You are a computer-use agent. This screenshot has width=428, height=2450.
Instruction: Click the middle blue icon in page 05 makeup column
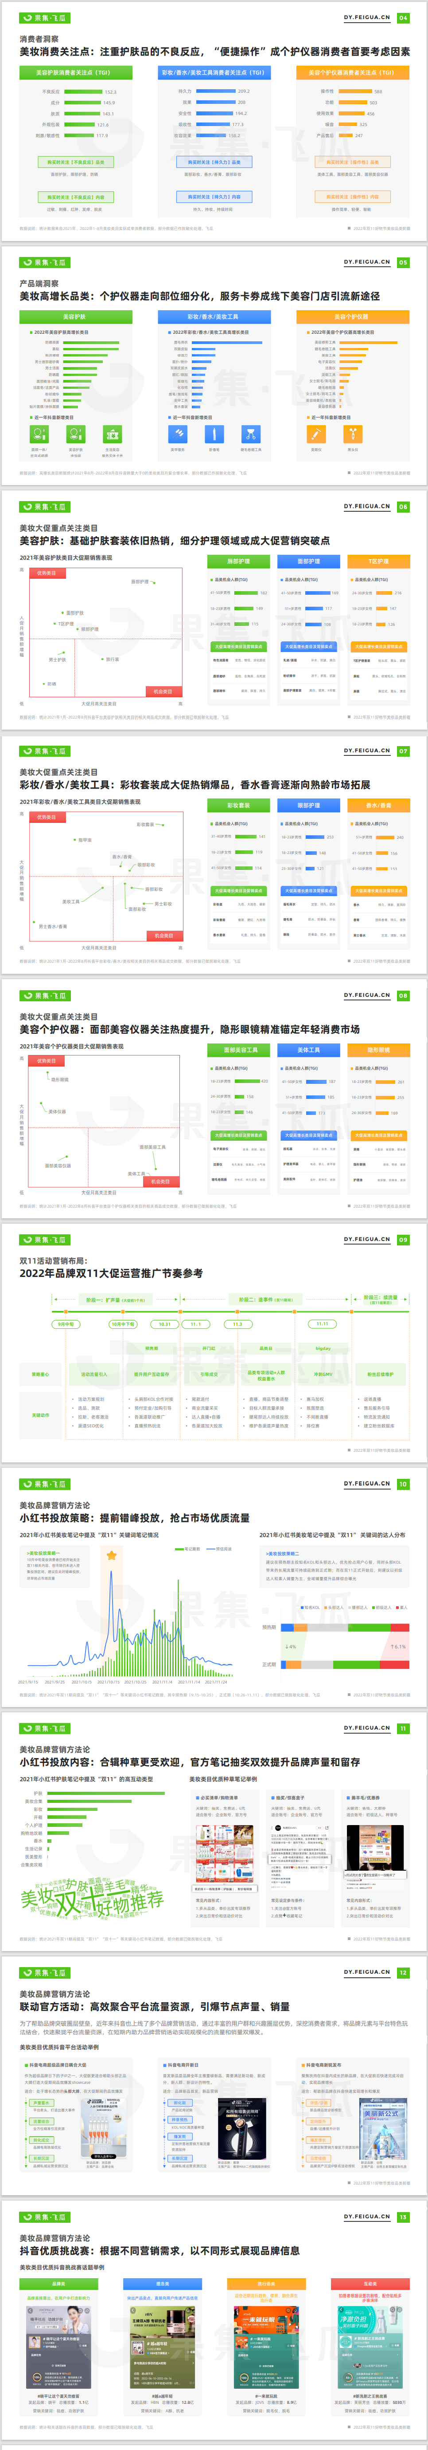click(214, 434)
